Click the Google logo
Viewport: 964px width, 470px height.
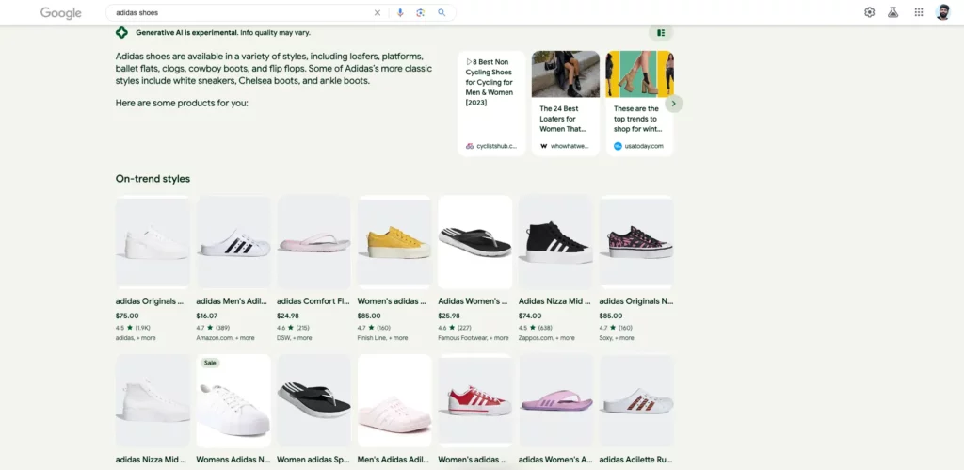tap(60, 13)
